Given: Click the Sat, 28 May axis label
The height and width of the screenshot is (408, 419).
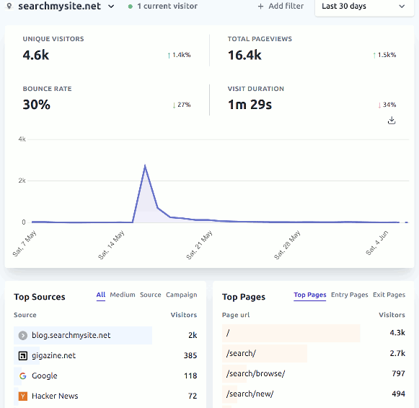Looking at the screenshot, I should coord(287,245).
